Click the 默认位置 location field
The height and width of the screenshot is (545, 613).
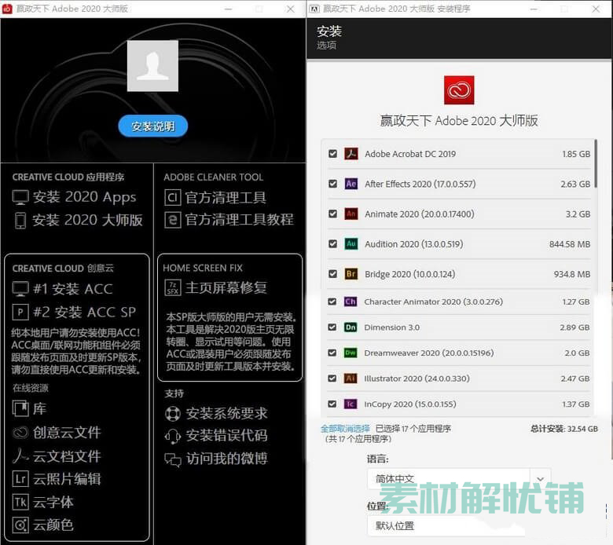[x=446, y=526]
